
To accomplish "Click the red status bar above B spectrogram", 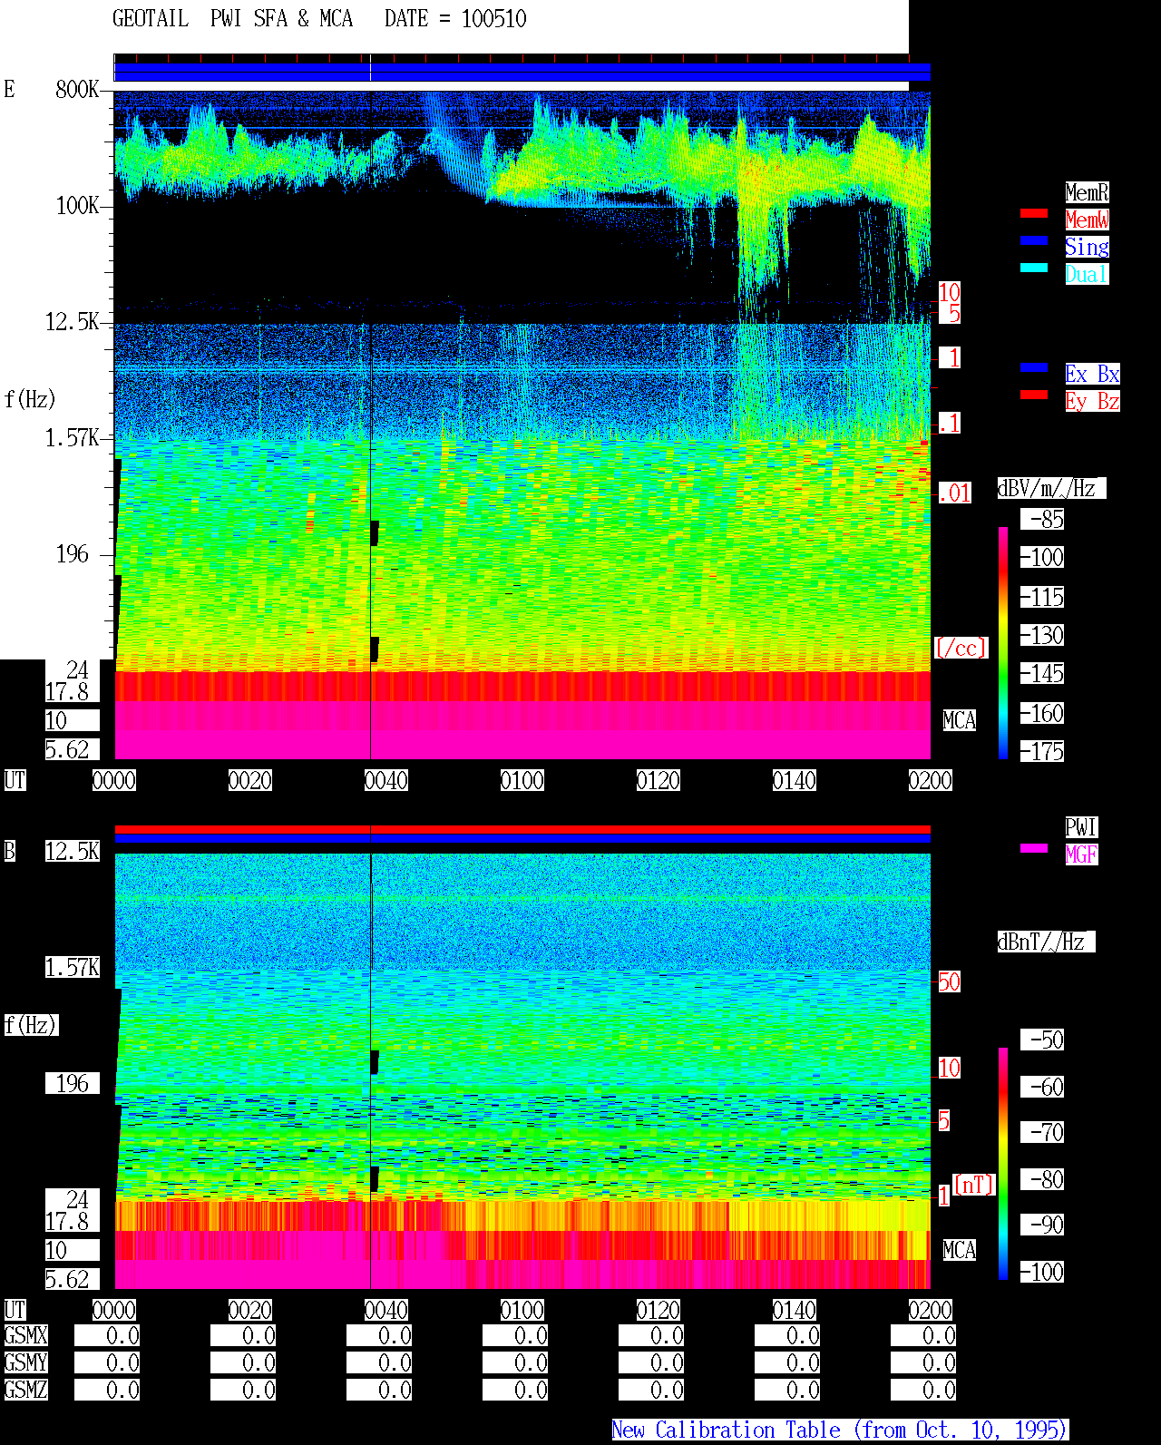I will [522, 829].
